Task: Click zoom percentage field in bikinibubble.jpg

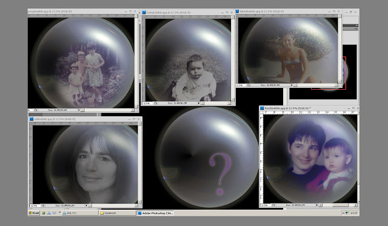Action: click(241, 85)
